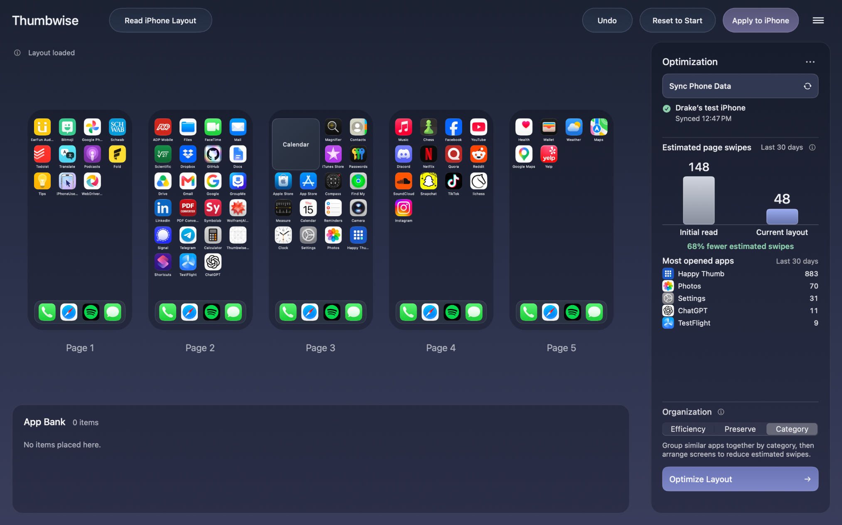Click the Reddit app icon
This screenshot has width=842, height=525.
pyautogui.click(x=479, y=154)
